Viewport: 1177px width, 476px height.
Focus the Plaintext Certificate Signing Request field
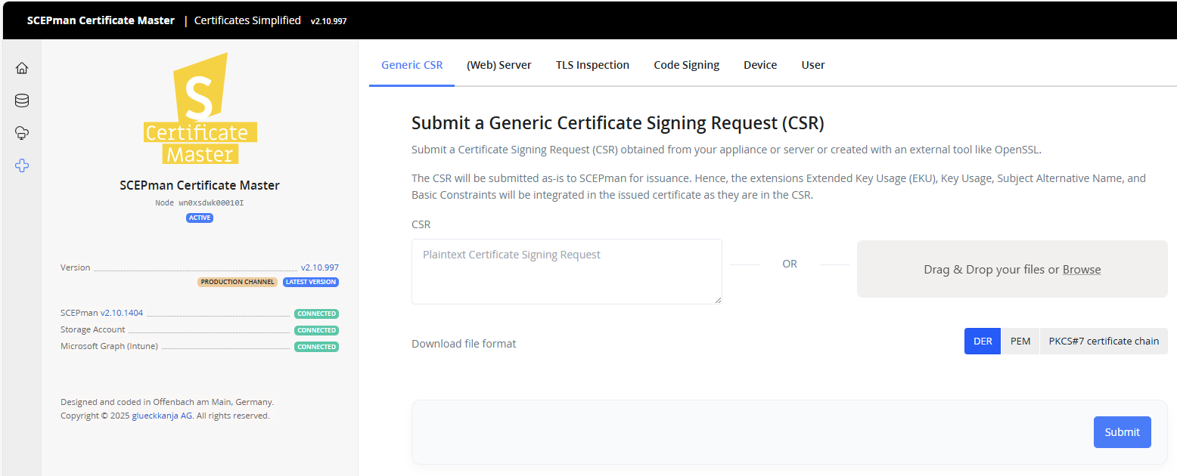(567, 271)
